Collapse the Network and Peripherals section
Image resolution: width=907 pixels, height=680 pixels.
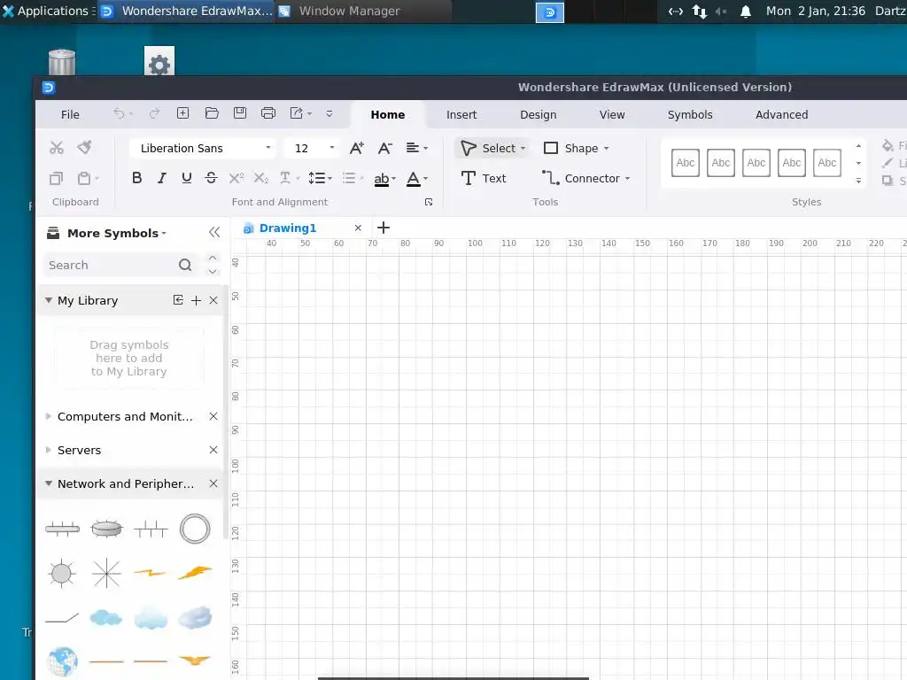(49, 483)
